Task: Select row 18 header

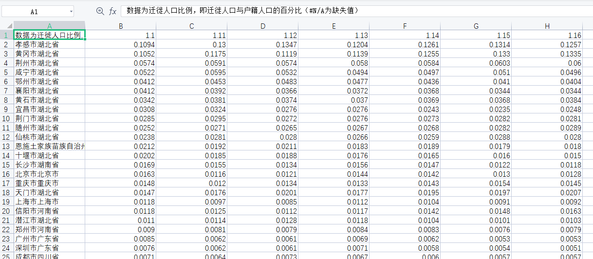Action: tap(7, 192)
